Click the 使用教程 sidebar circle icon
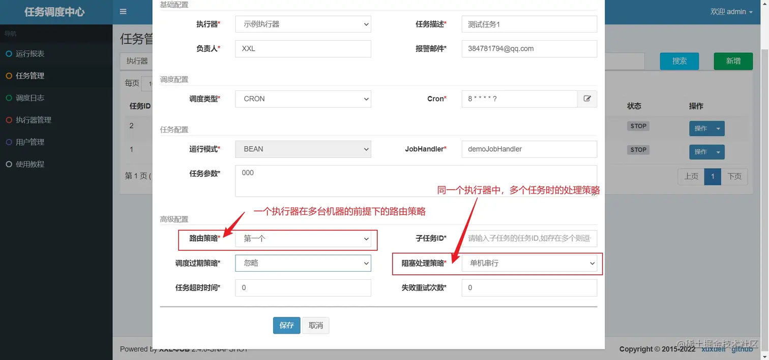Image resolution: width=769 pixels, height=360 pixels. [x=9, y=165]
